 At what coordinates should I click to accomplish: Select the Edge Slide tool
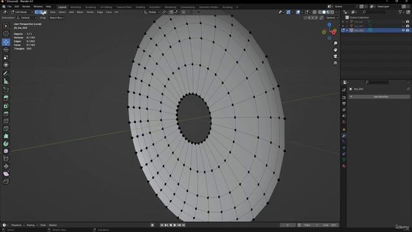[x=6, y=159]
